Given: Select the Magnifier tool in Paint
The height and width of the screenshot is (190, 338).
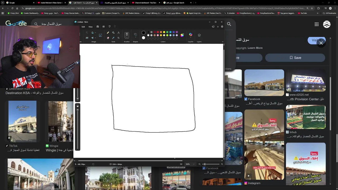Looking at the screenshot, I should pos(119,38).
